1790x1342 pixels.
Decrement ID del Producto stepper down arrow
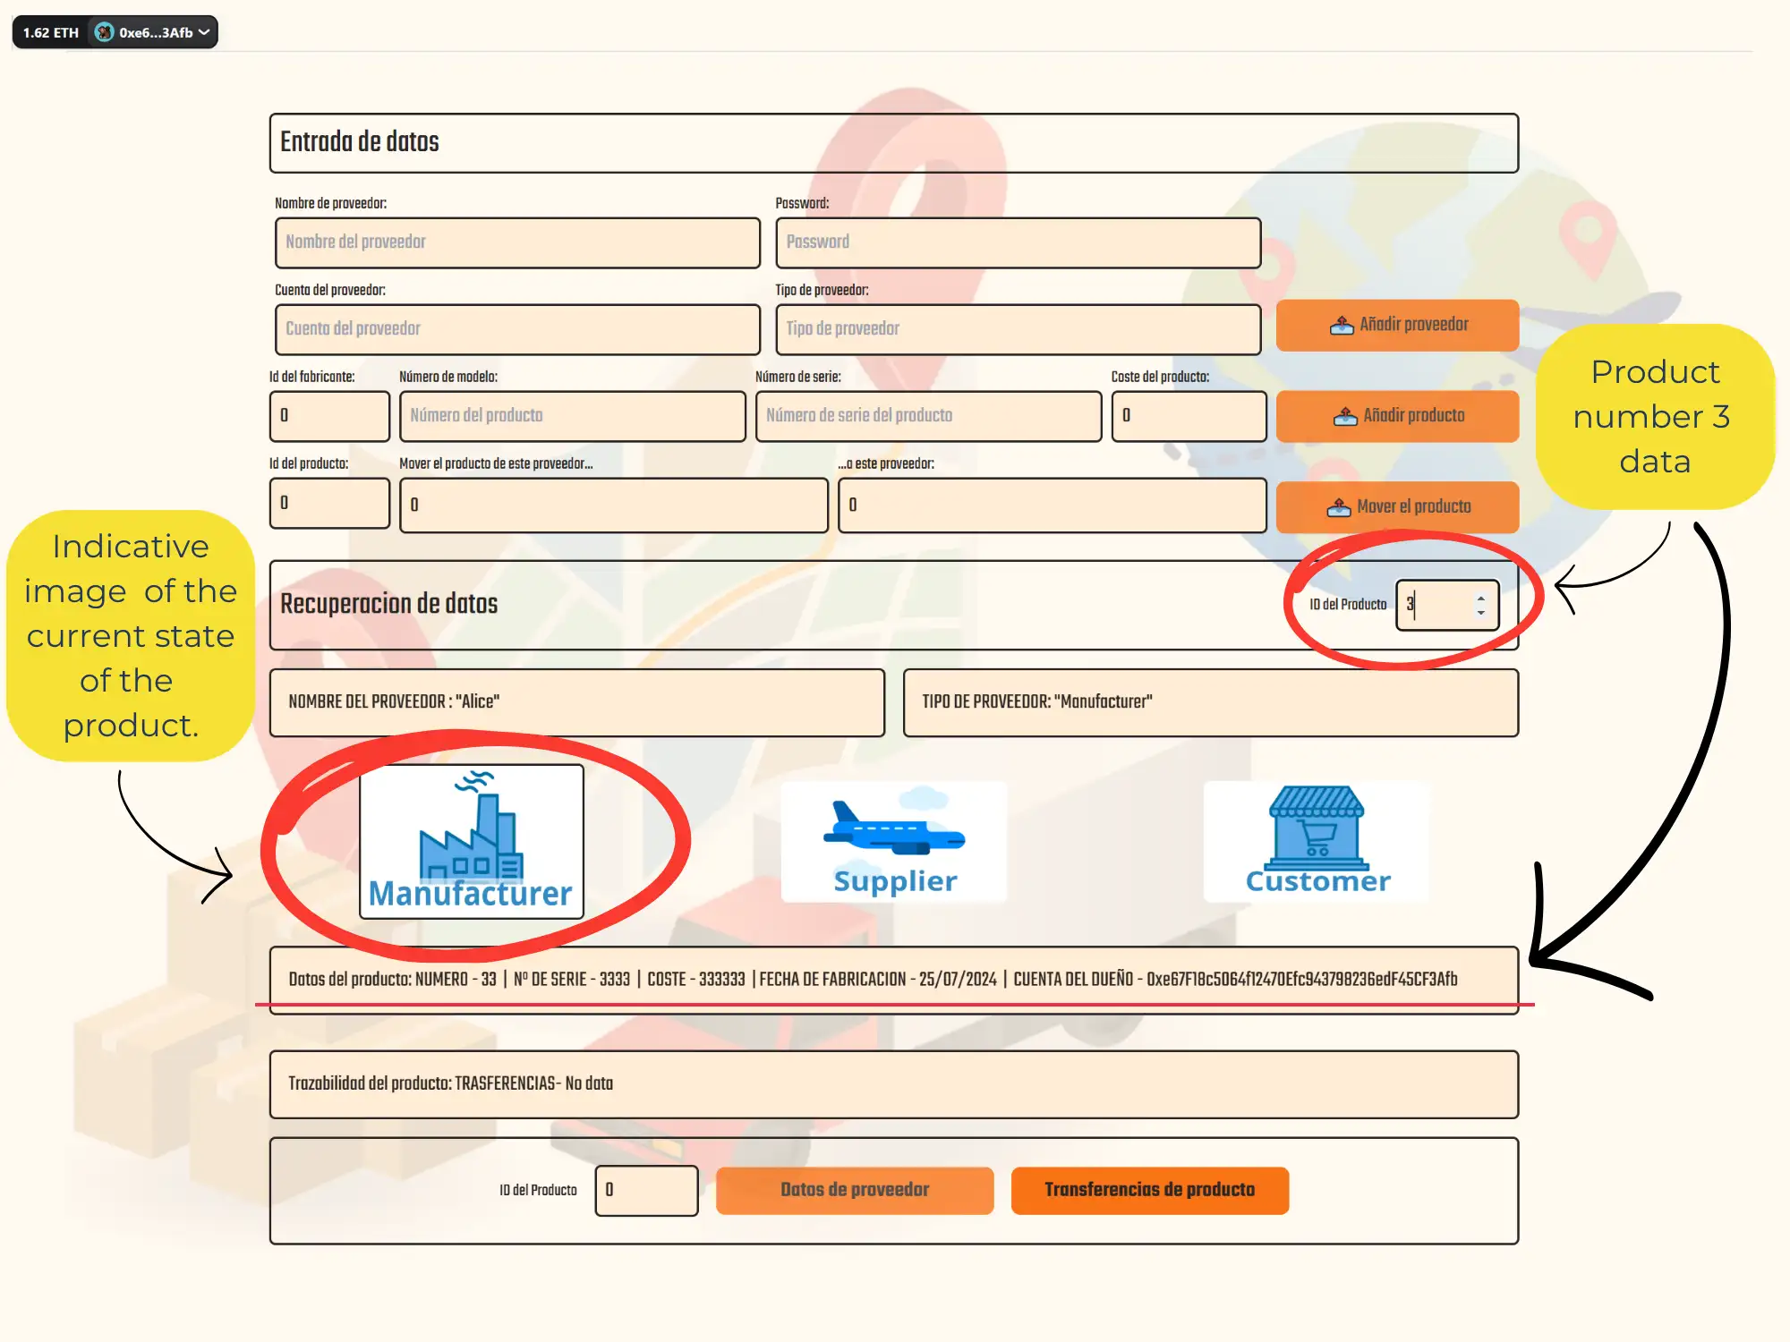(x=1481, y=613)
